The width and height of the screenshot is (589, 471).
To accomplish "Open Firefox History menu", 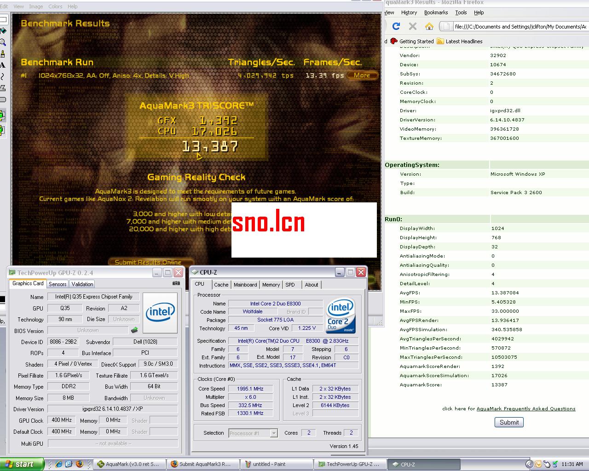I will point(409,12).
